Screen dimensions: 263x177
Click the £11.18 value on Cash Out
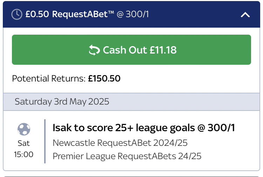coord(163,50)
